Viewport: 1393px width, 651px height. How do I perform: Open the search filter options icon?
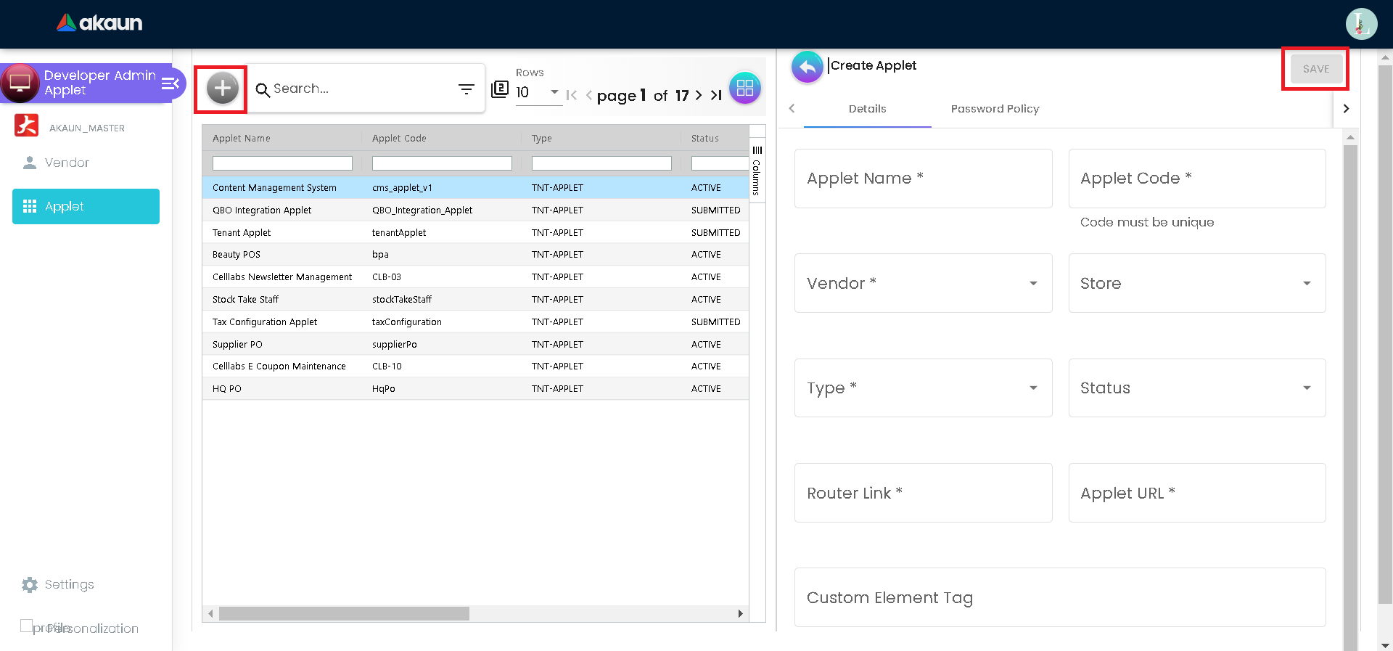pos(466,89)
